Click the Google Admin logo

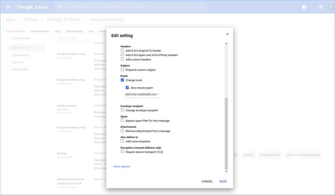pos(33,7)
